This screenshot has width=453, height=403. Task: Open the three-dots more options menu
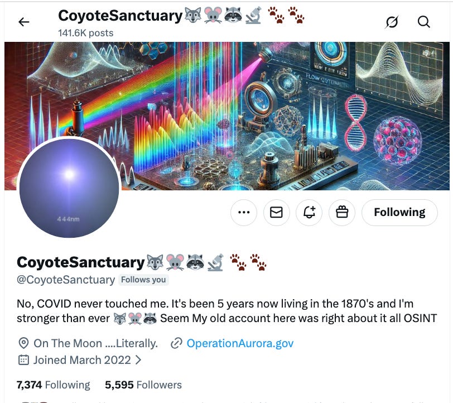[x=244, y=212]
